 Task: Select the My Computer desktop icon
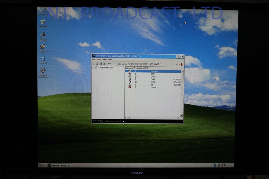(42, 10)
